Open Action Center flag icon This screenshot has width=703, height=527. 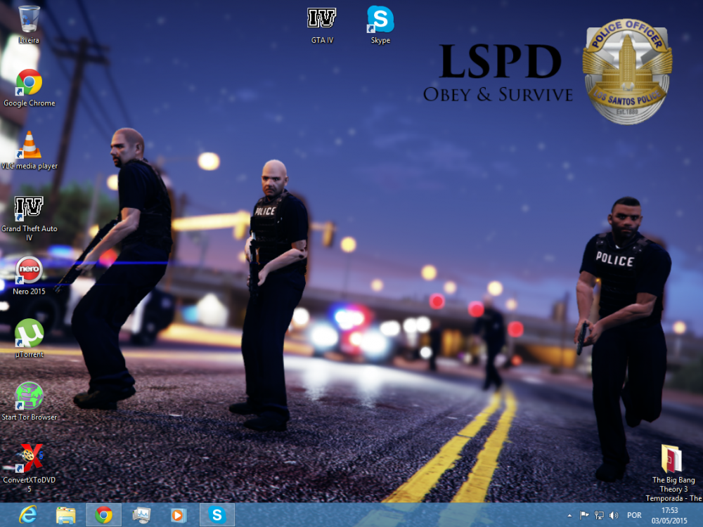click(x=583, y=515)
